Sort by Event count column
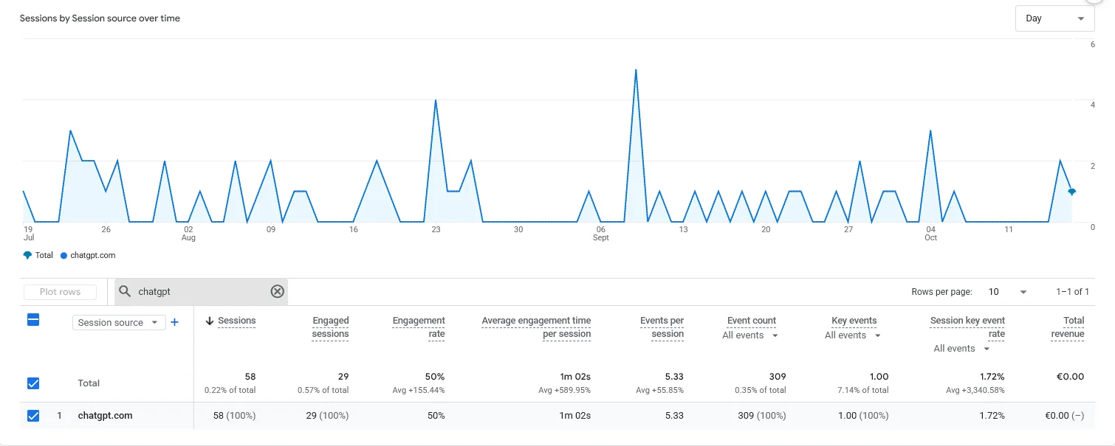Viewport: 1115px width, 446px height. (x=752, y=321)
